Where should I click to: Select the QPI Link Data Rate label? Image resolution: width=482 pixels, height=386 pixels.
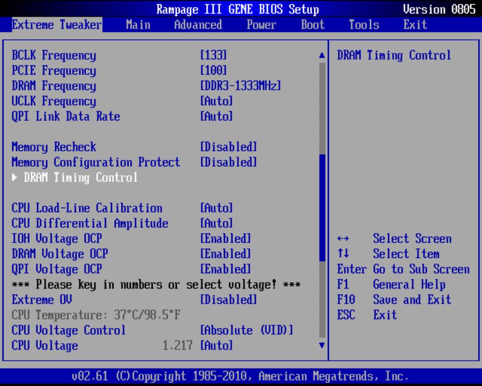[66, 117]
